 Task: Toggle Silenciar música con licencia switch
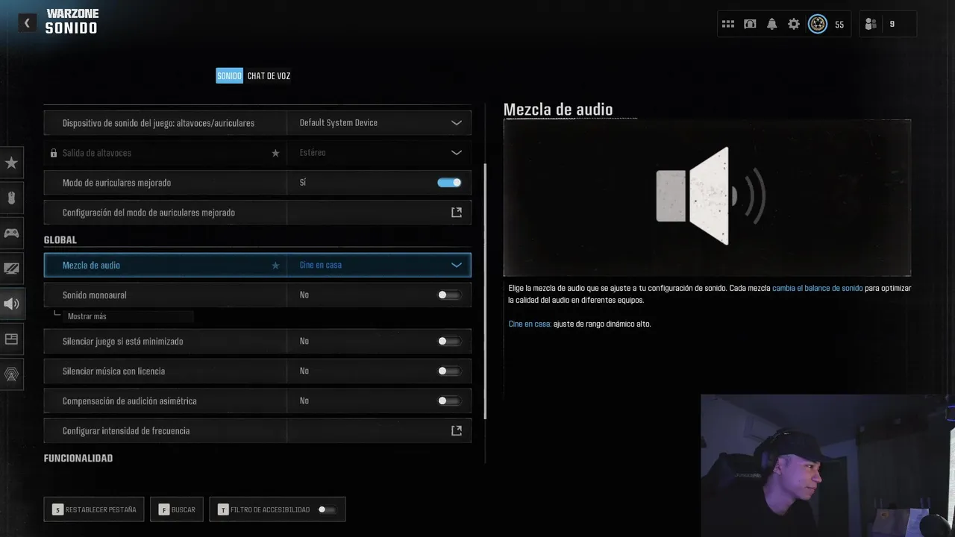pyautogui.click(x=449, y=371)
